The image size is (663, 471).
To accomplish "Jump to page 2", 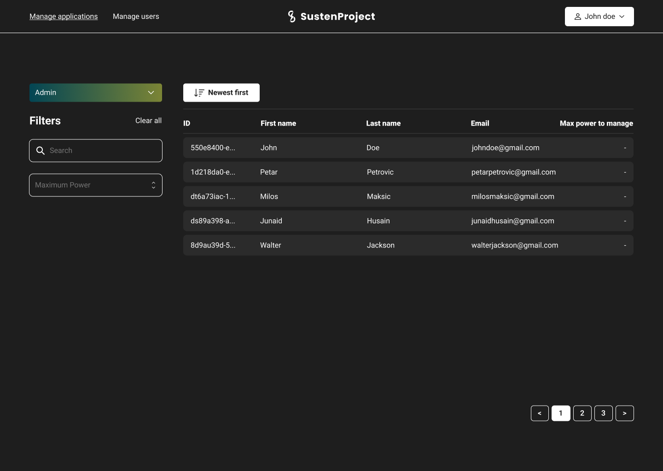I will coord(582,413).
